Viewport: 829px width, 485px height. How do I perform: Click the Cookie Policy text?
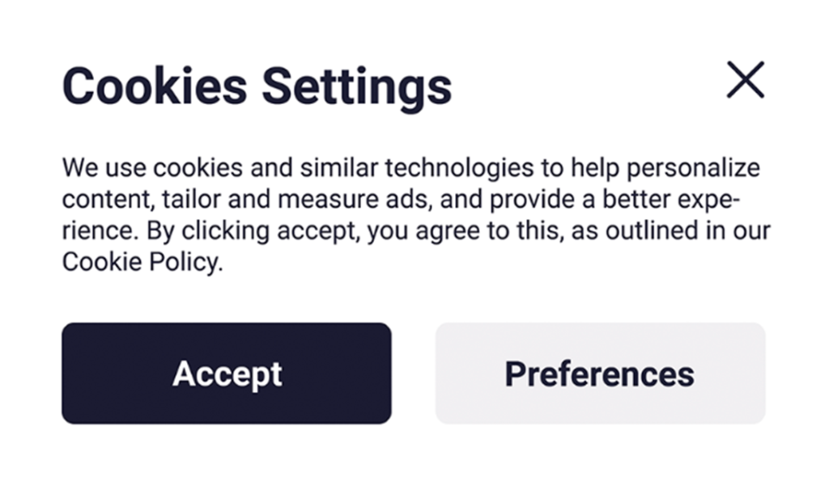(140, 263)
